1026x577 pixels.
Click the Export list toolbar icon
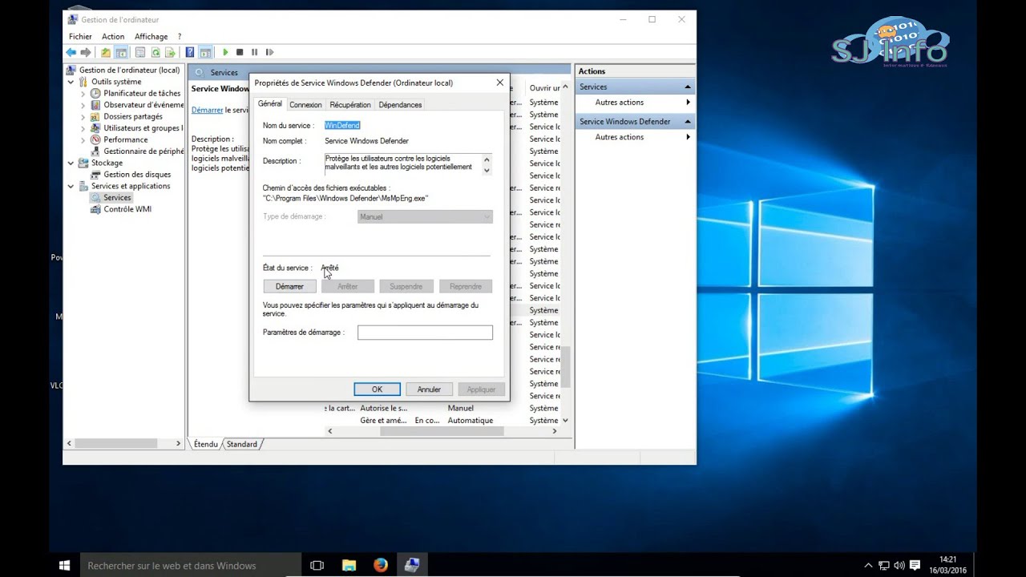[x=170, y=52]
